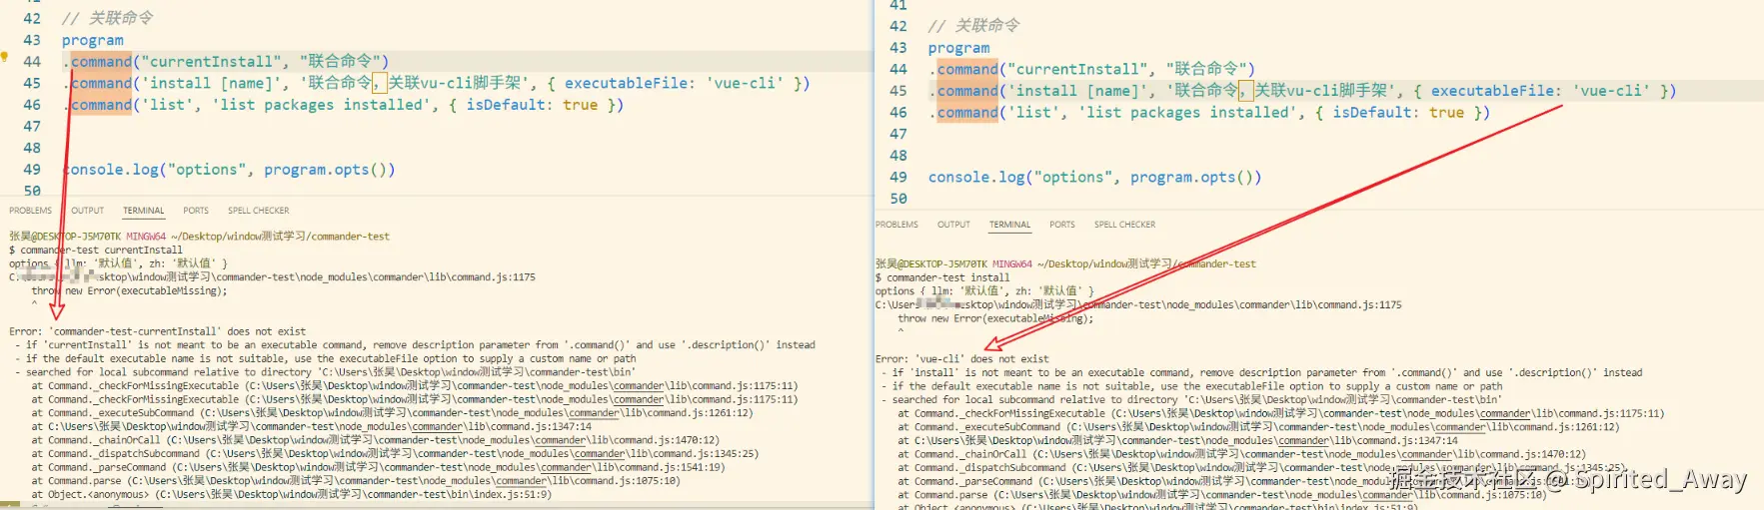Click '$ commander-test install' in right terminal
Viewport: 1764px width, 510px height.
942,277
